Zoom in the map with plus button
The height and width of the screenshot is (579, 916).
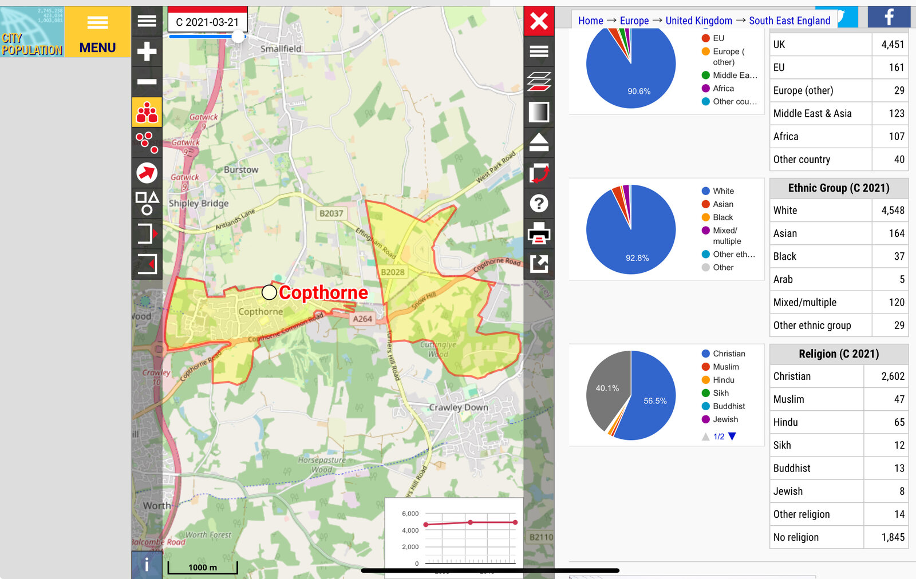coord(147,51)
